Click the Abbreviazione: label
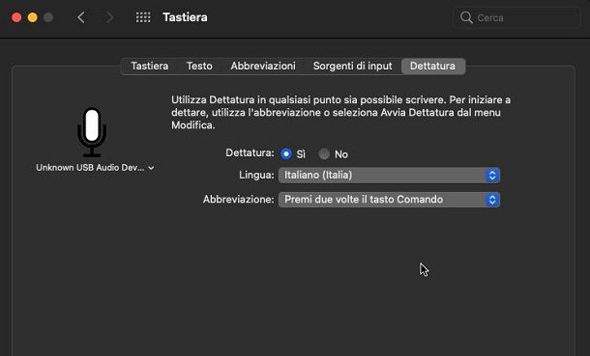590x356 pixels. tap(239, 199)
